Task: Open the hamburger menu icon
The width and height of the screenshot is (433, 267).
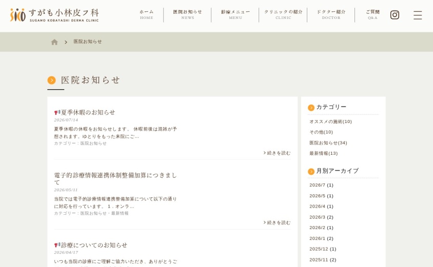Action: [418, 15]
